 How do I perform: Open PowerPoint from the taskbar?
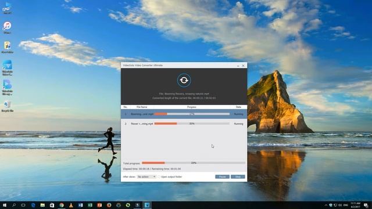pyautogui.click(x=99, y=205)
